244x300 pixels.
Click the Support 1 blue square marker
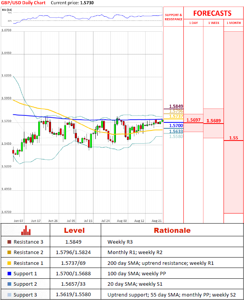9,273
